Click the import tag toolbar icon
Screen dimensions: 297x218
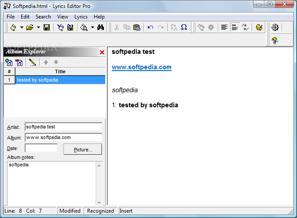pyautogui.click(x=61, y=27)
